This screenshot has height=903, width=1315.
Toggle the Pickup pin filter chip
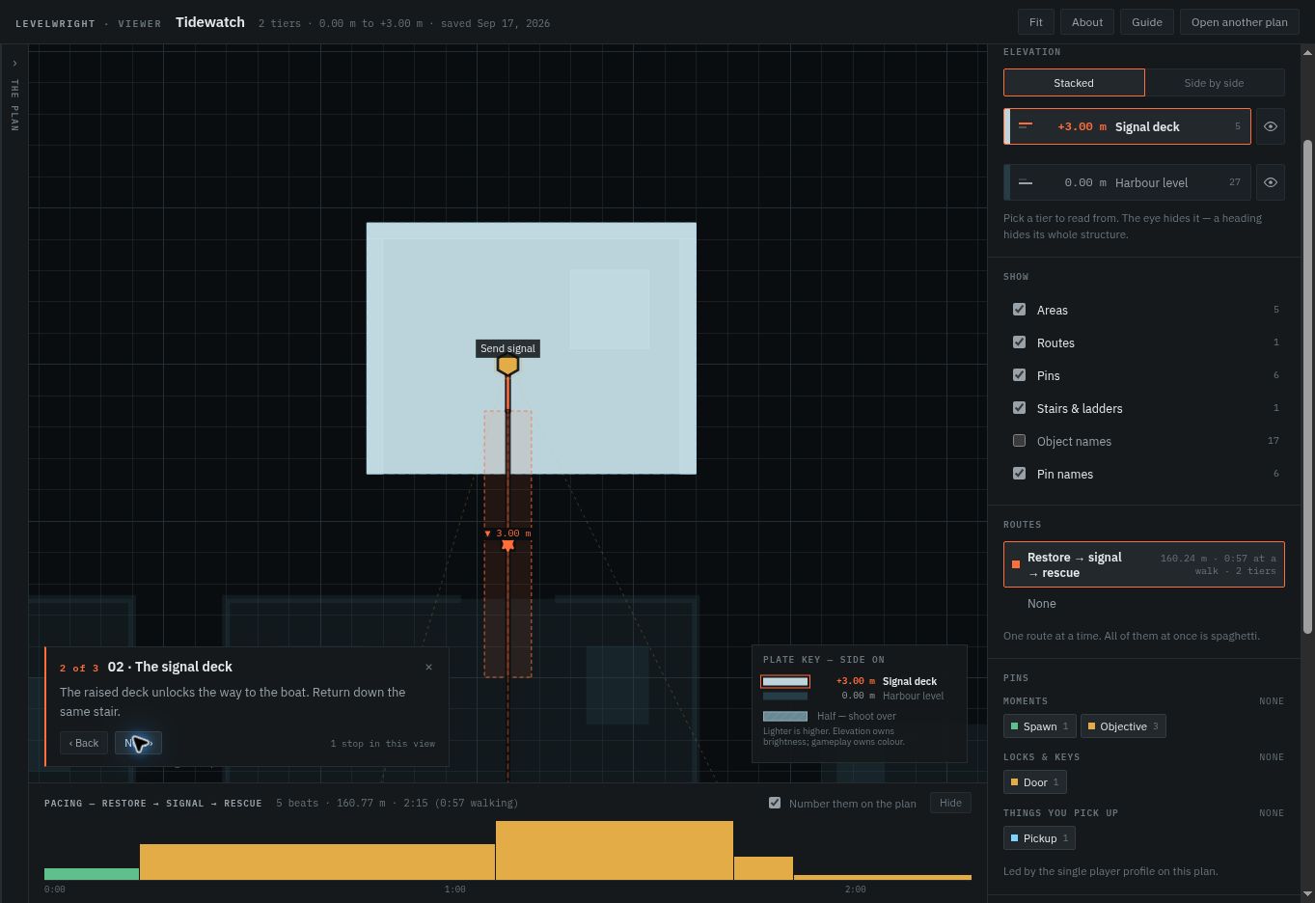click(1039, 838)
